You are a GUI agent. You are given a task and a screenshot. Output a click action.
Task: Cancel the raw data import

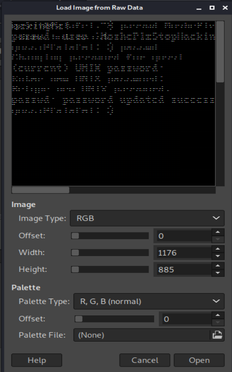[x=145, y=360]
